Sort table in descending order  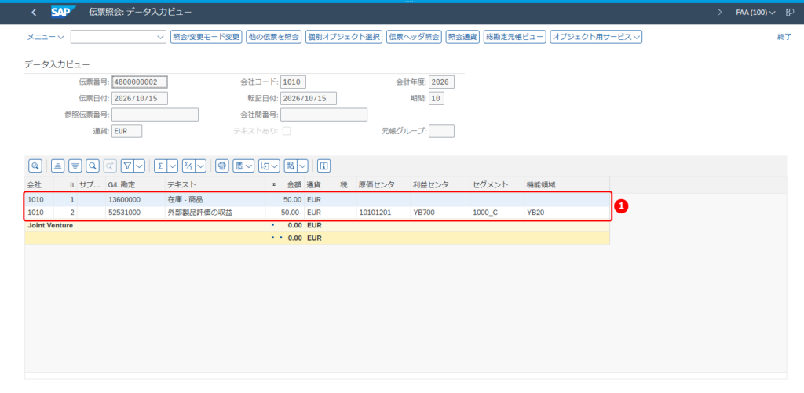click(x=75, y=166)
